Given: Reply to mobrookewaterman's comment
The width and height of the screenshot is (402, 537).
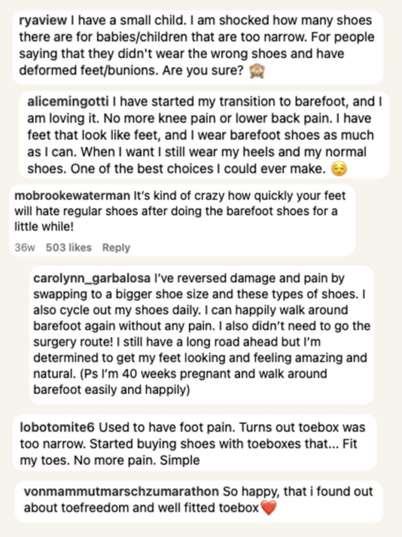Looking at the screenshot, I should (116, 248).
